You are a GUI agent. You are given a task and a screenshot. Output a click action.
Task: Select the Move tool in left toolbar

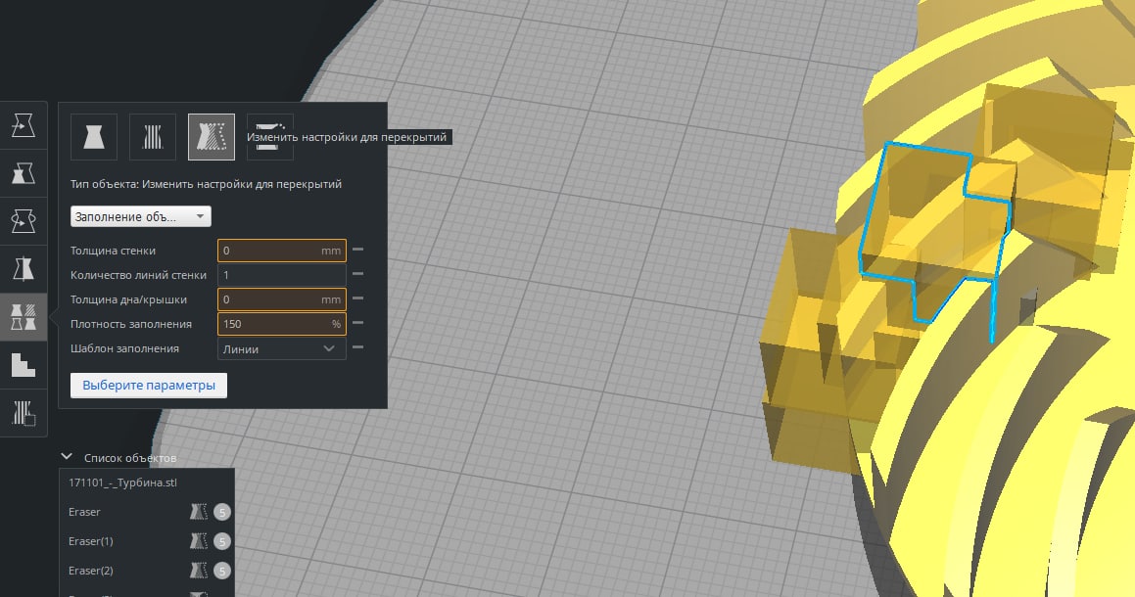tap(24, 126)
